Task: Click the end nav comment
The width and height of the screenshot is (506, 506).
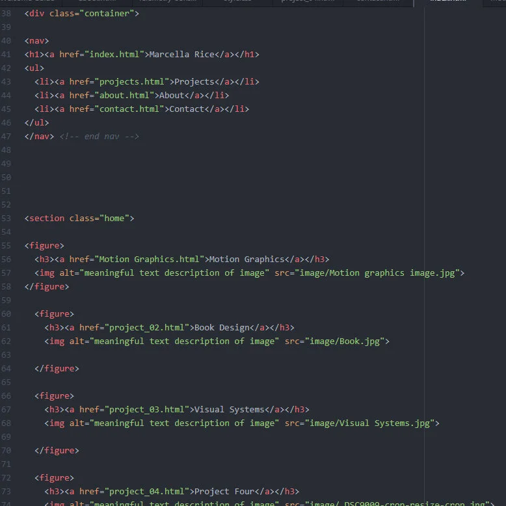Action: 100,137
